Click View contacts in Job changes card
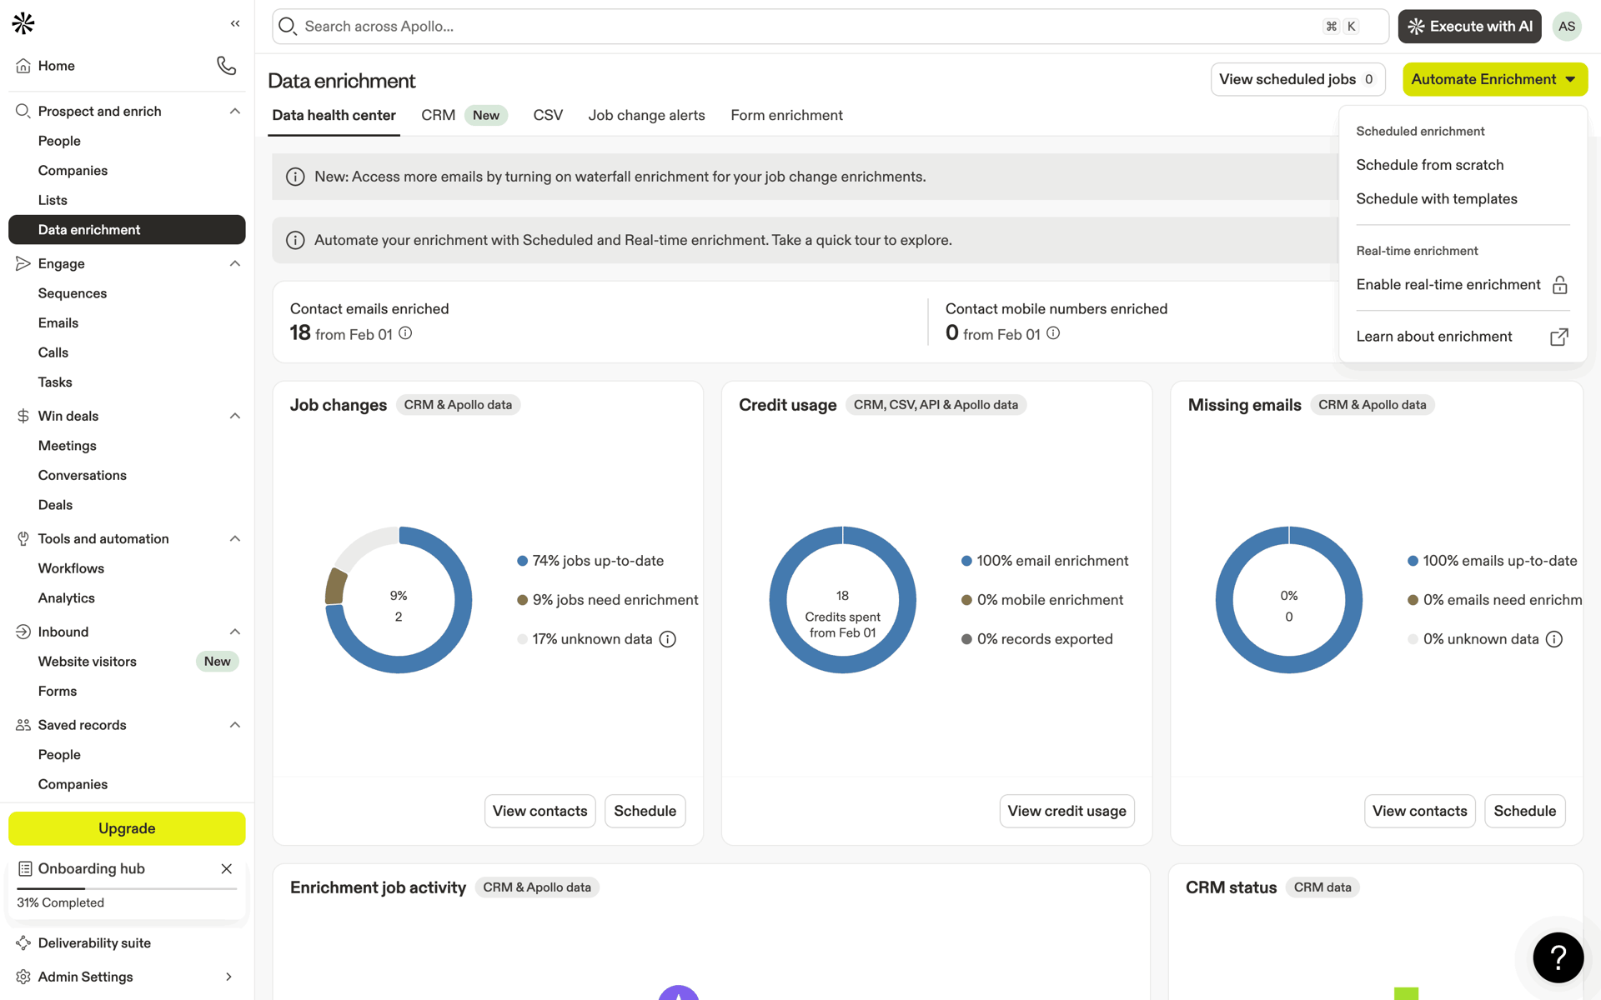This screenshot has width=1601, height=1000. pos(540,811)
